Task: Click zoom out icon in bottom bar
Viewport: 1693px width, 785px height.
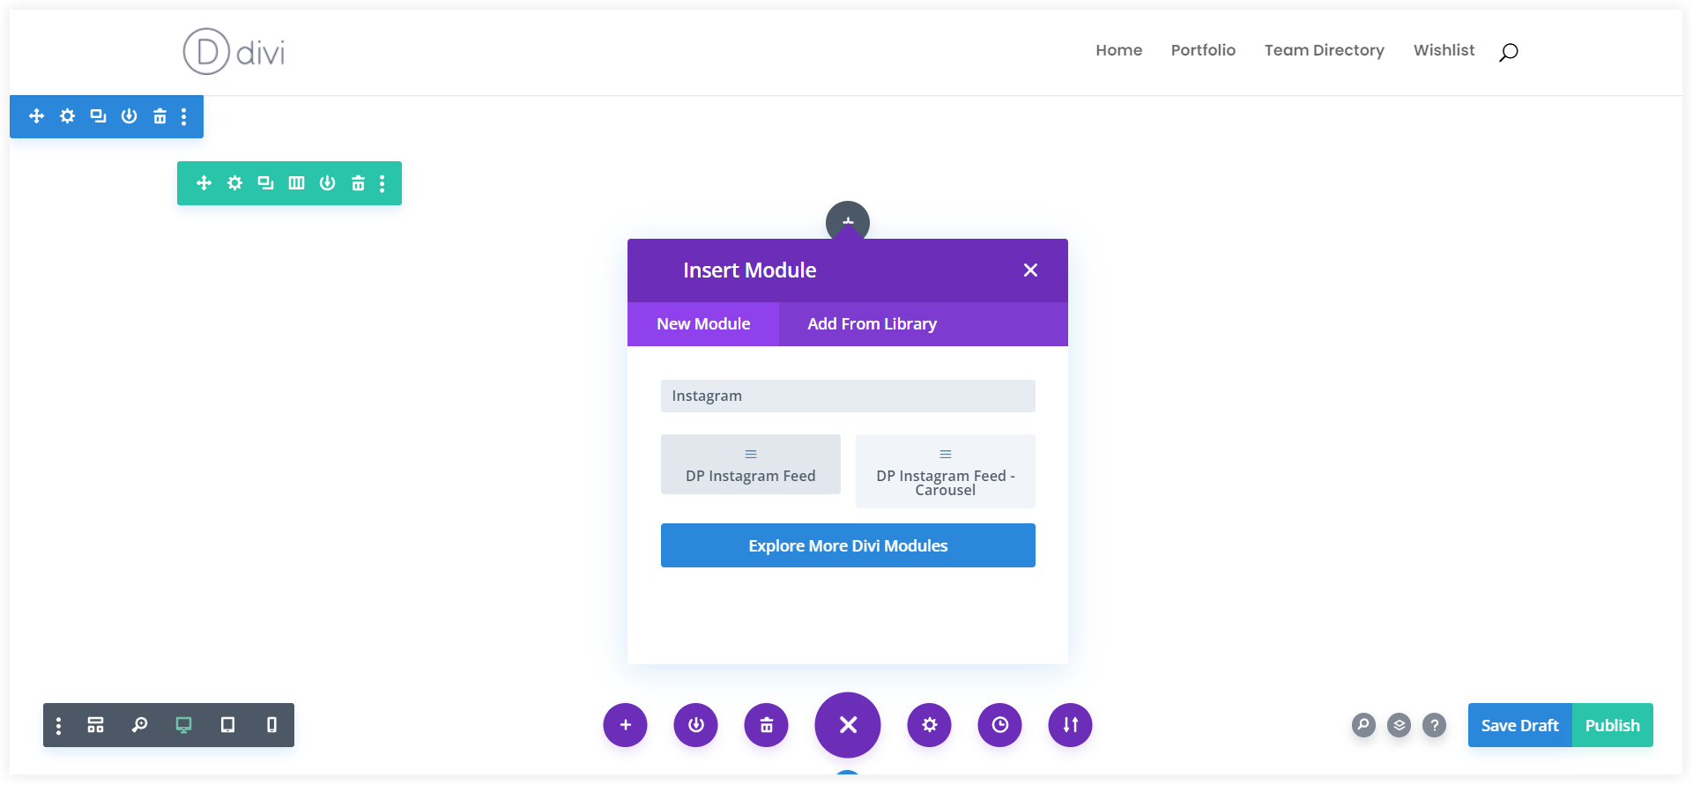Action: [x=139, y=725]
